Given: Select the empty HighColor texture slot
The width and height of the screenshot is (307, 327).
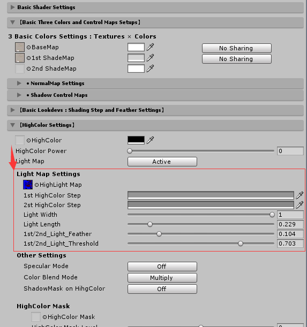Looking at the screenshot, I should 20,140.
